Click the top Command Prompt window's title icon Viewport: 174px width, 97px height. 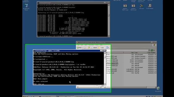pyautogui.click(x=38, y=3)
